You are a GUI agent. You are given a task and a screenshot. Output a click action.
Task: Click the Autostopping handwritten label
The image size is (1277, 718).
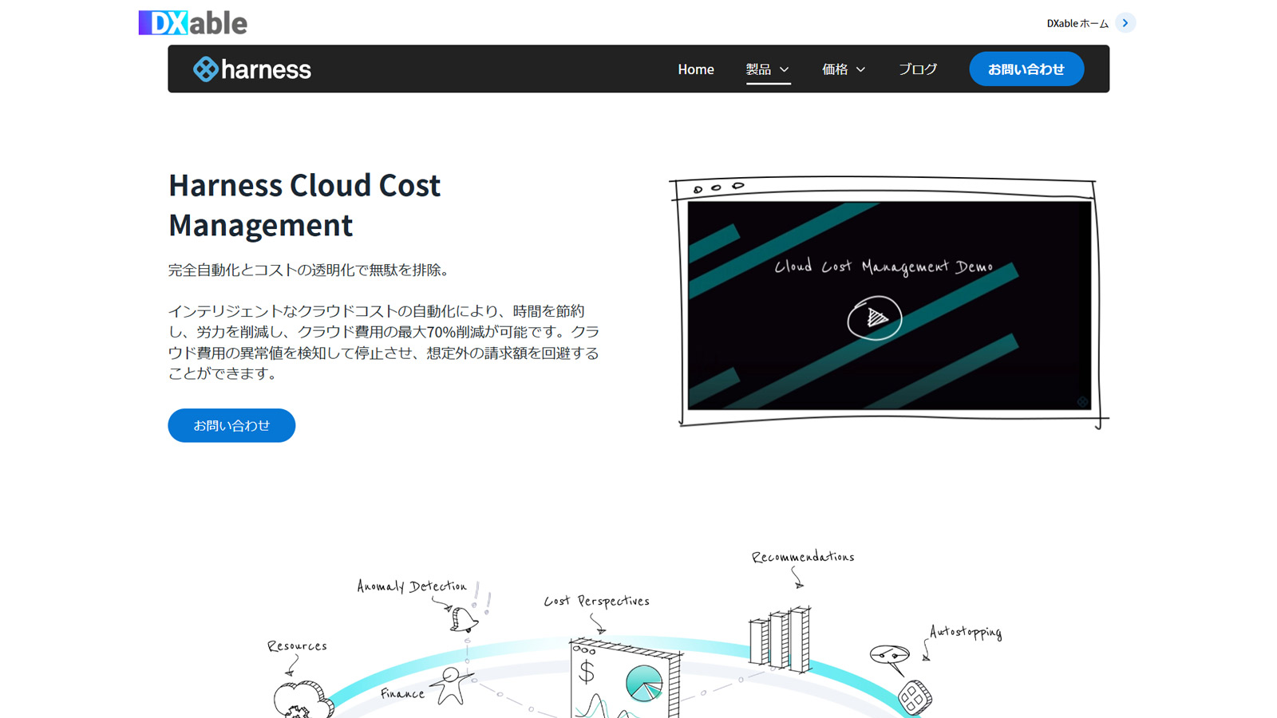[966, 632]
